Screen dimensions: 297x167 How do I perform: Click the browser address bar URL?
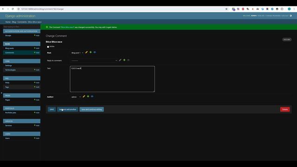pos(42,9)
